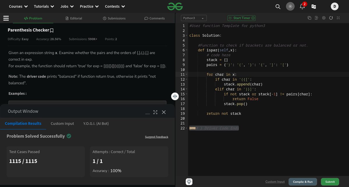Open the Python3 language selector
Image resolution: width=349 pixels, height=187 pixels.
coord(194,18)
